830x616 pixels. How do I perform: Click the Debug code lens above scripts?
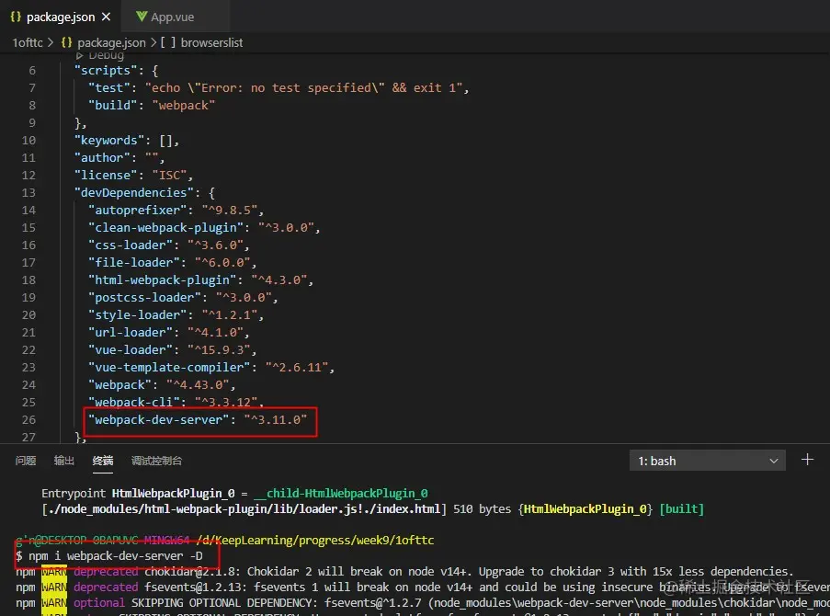pos(100,55)
